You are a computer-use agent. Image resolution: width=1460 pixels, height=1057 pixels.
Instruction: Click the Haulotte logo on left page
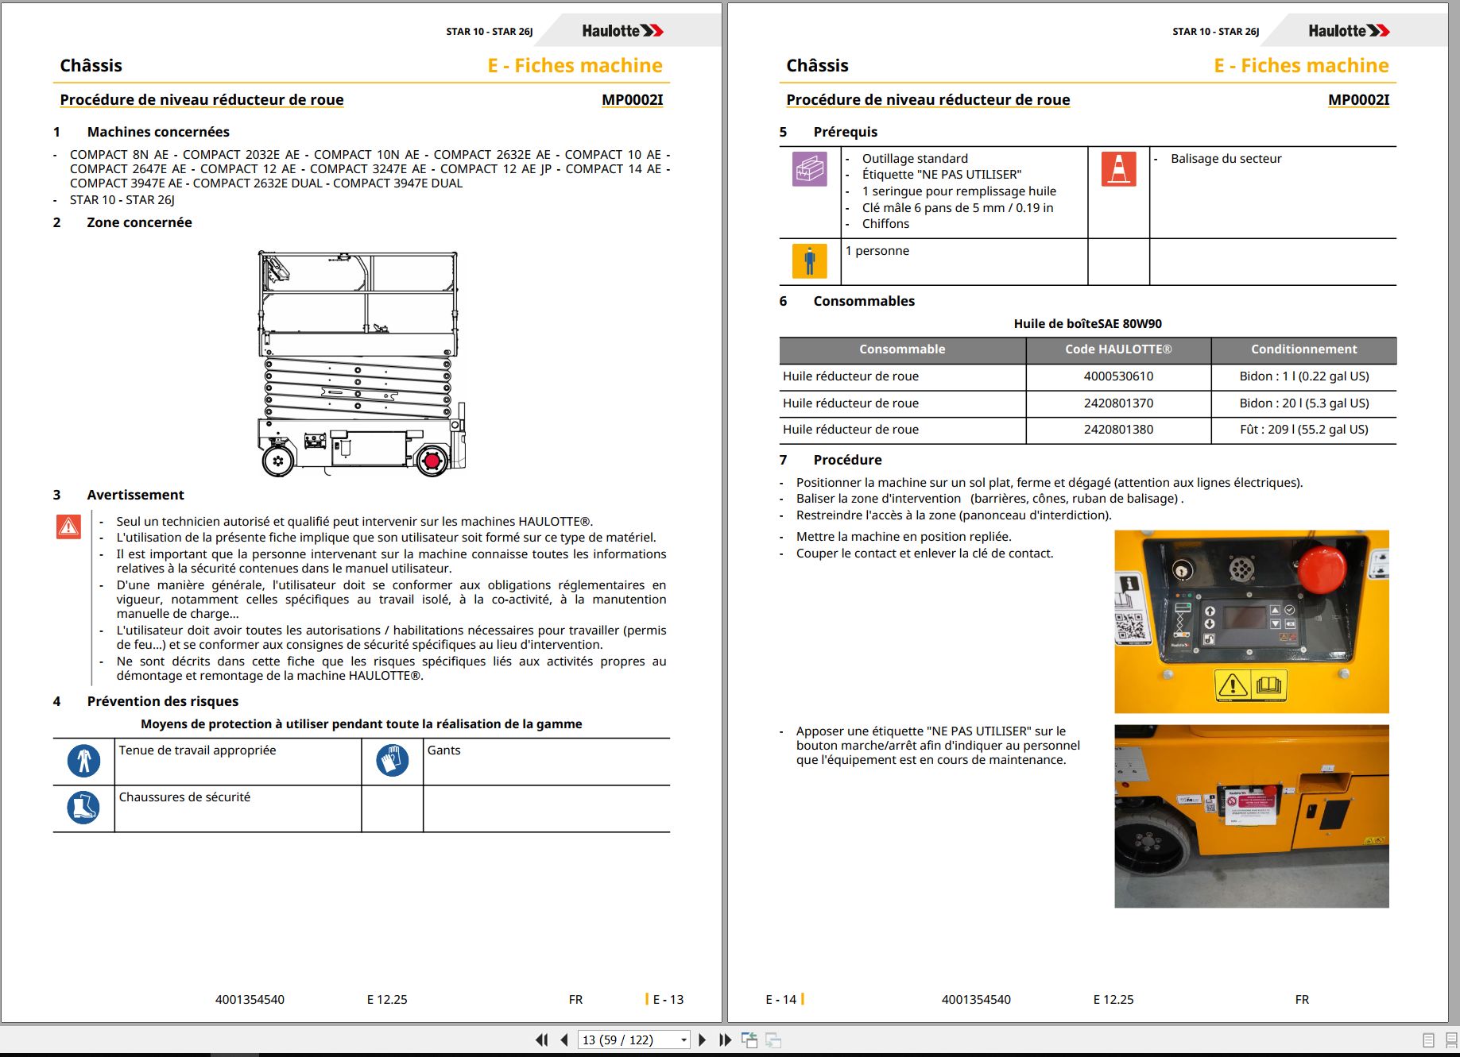(622, 31)
